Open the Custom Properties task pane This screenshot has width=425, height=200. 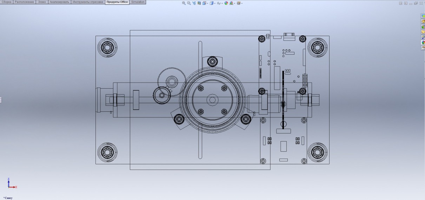(x=423, y=48)
